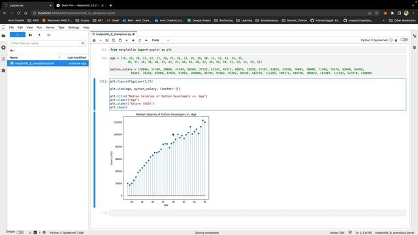The width and height of the screenshot is (418, 235).
Task: Click the import matplotlib code cell
Action: pos(257,50)
